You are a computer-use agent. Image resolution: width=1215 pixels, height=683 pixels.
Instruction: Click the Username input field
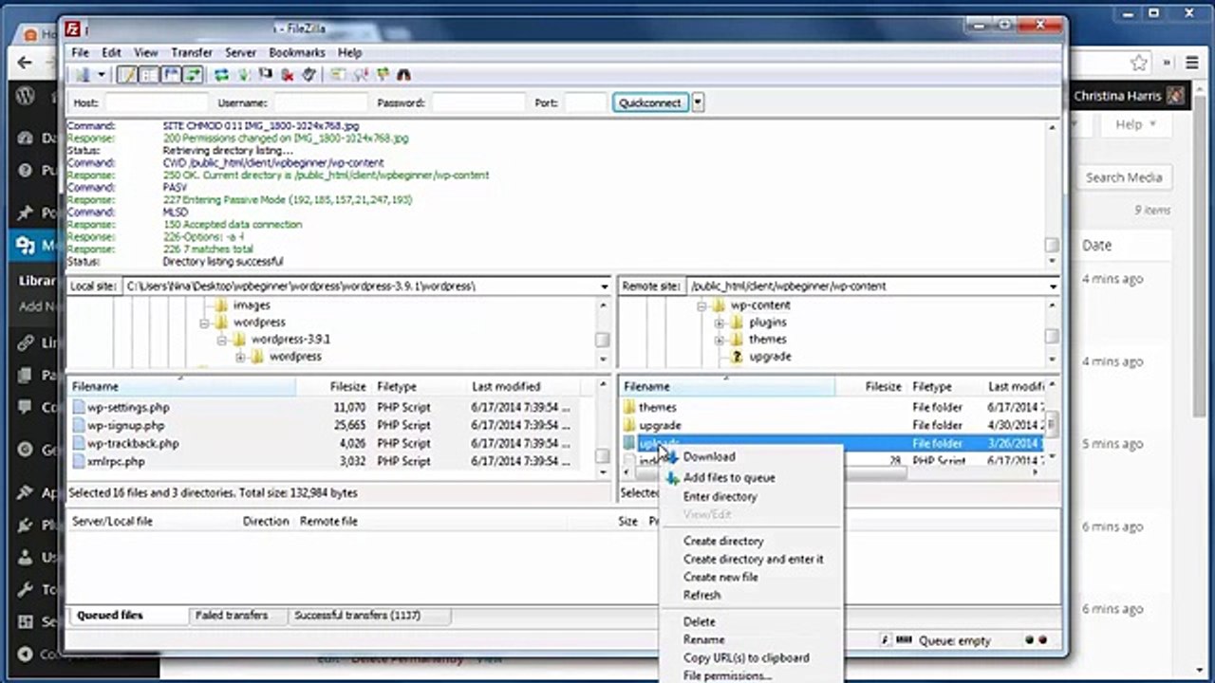(320, 102)
